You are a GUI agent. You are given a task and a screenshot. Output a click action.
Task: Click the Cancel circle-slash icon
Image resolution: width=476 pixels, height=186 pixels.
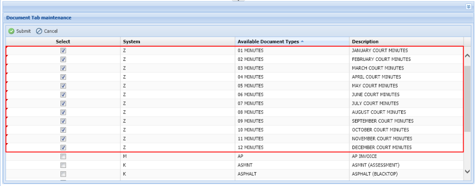pos(39,31)
